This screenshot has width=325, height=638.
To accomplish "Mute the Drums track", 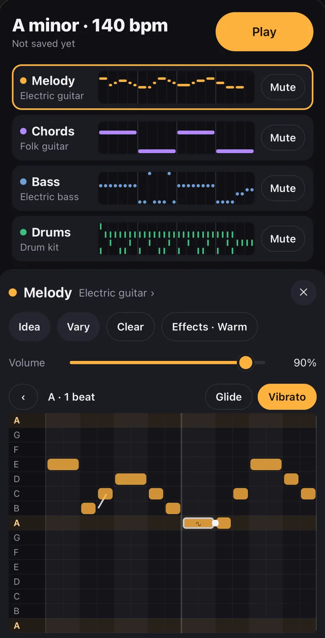I will pyautogui.click(x=283, y=239).
